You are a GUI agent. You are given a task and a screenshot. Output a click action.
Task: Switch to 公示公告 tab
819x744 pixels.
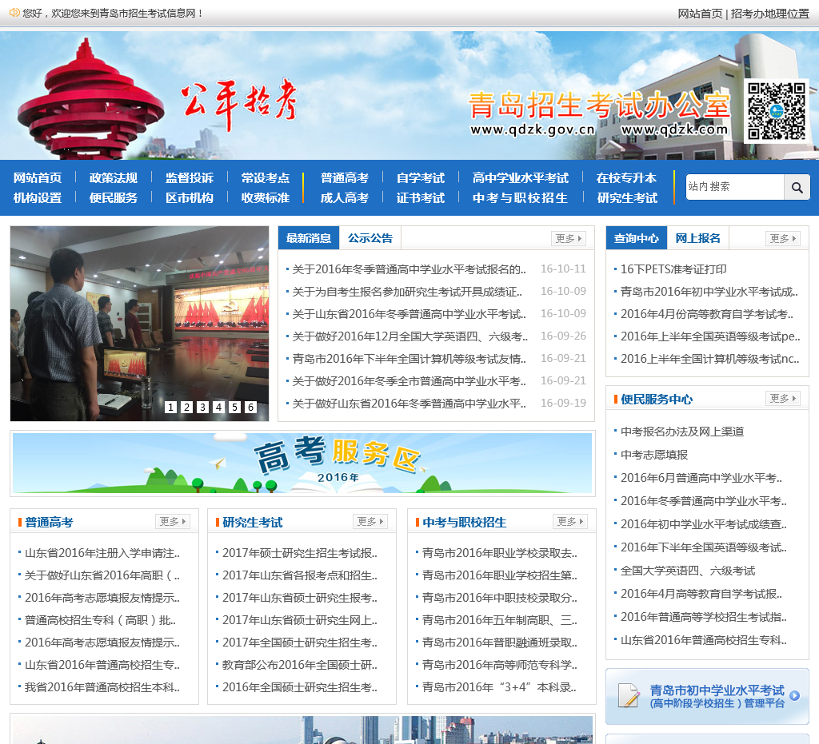click(x=370, y=238)
